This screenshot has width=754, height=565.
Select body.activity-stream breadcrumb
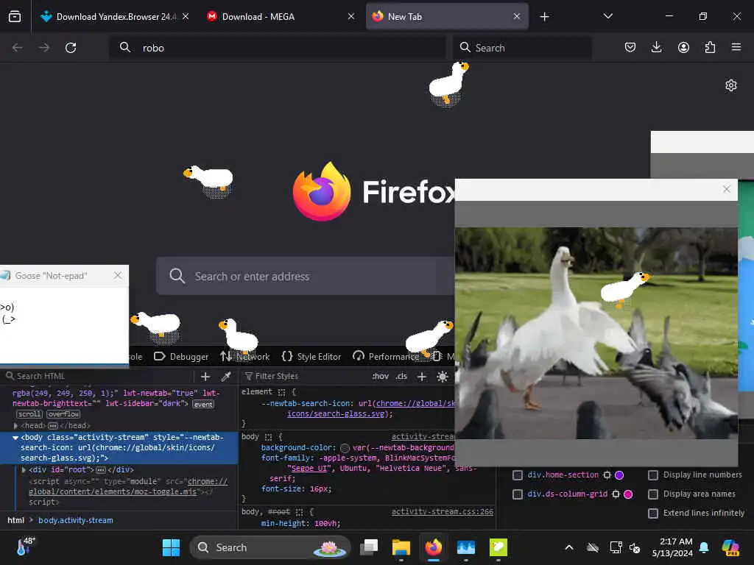[76, 520]
